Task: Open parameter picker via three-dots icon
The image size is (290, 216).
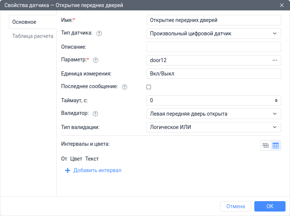Action: 275,60
